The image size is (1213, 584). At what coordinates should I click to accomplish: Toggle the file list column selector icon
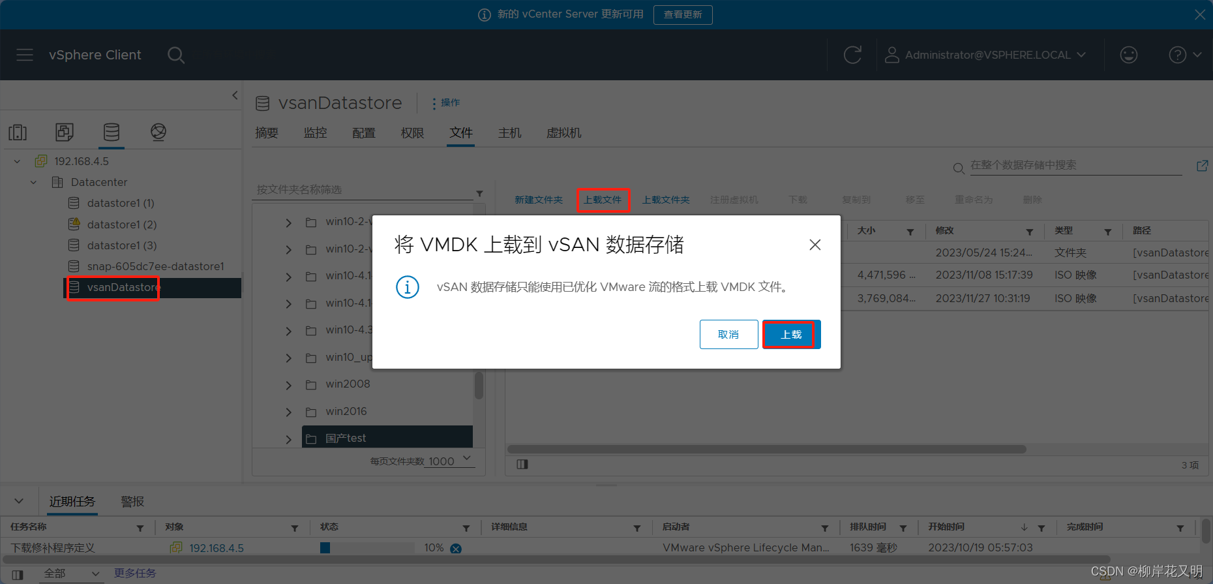click(522, 465)
